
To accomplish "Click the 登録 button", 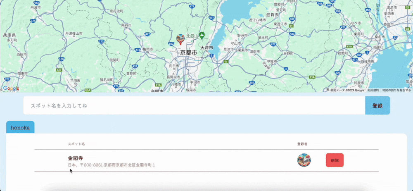I will pyautogui.click(x=377, y=105).
